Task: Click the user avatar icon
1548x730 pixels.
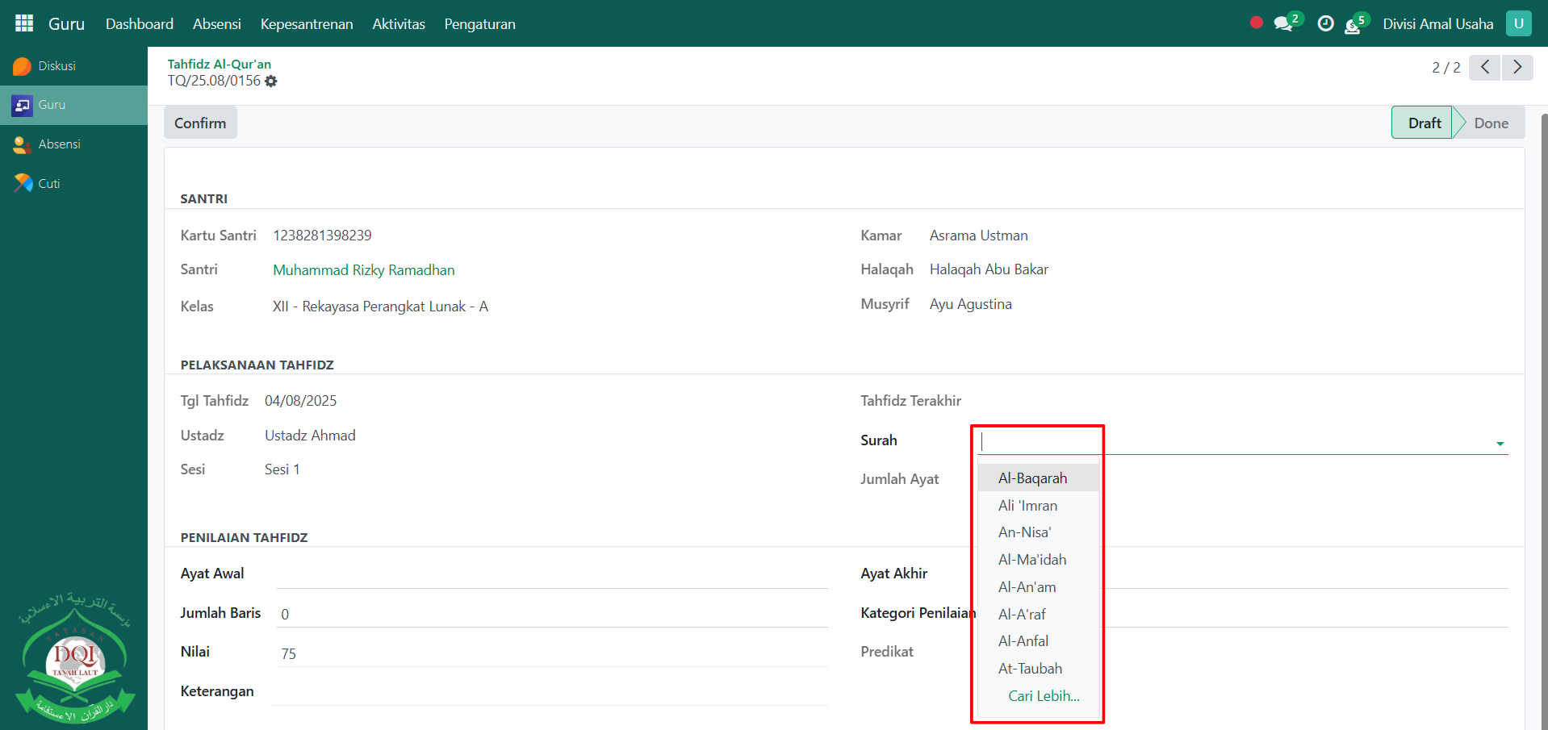Action: pos(1518,23)
